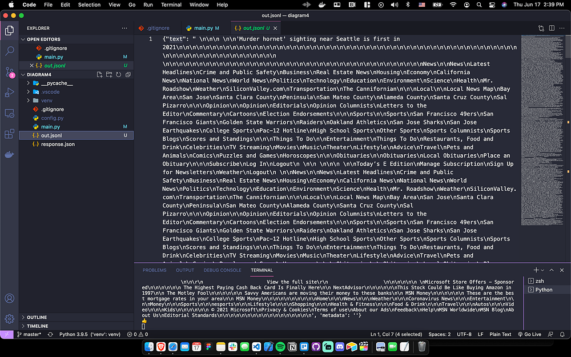Viewport: 571px width, 357px height.
Task: Split the editor to the right
Action: click(x=552, y=28)
